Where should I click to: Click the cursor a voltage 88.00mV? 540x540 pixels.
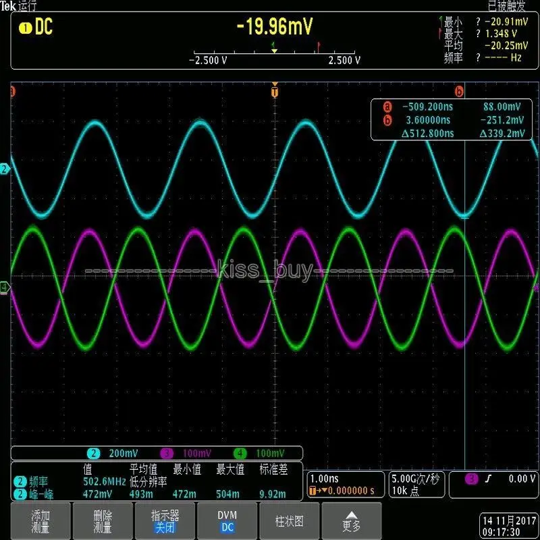coord(502,107)
